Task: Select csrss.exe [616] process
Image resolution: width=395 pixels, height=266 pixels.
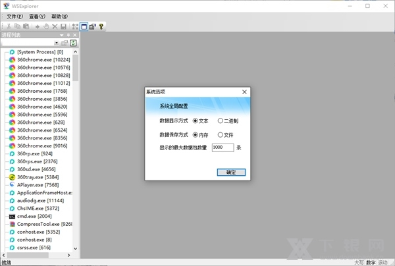Action: (34, 248)
